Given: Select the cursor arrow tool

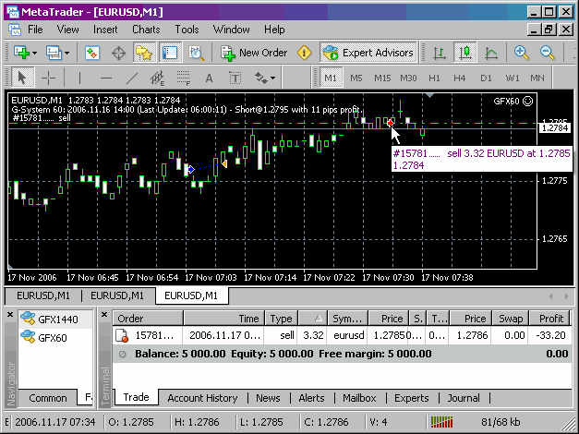Looking at the screenshot, I should click(x=22, y=78).
